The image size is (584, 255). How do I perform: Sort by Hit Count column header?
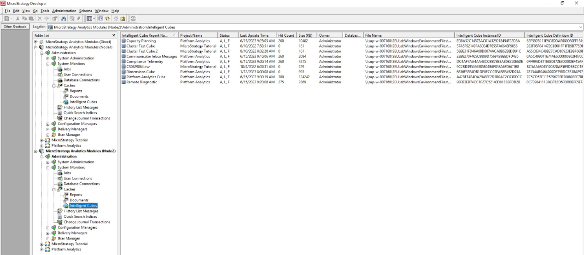point(286,35)
